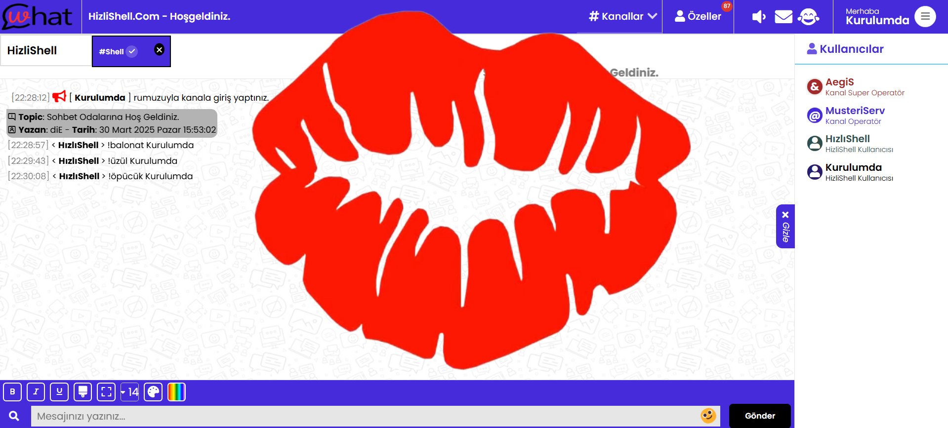Focus the Mesajınızı yazınız message field
This screenshot has height=428, width=948.
pyautogui.click(x=375, y=416)
